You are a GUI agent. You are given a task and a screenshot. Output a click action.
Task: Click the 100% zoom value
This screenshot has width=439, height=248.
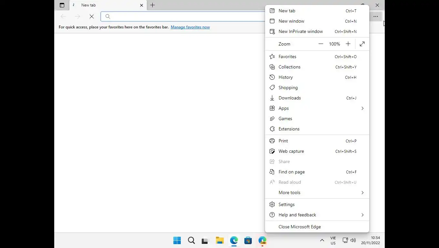tap(334, 44)
